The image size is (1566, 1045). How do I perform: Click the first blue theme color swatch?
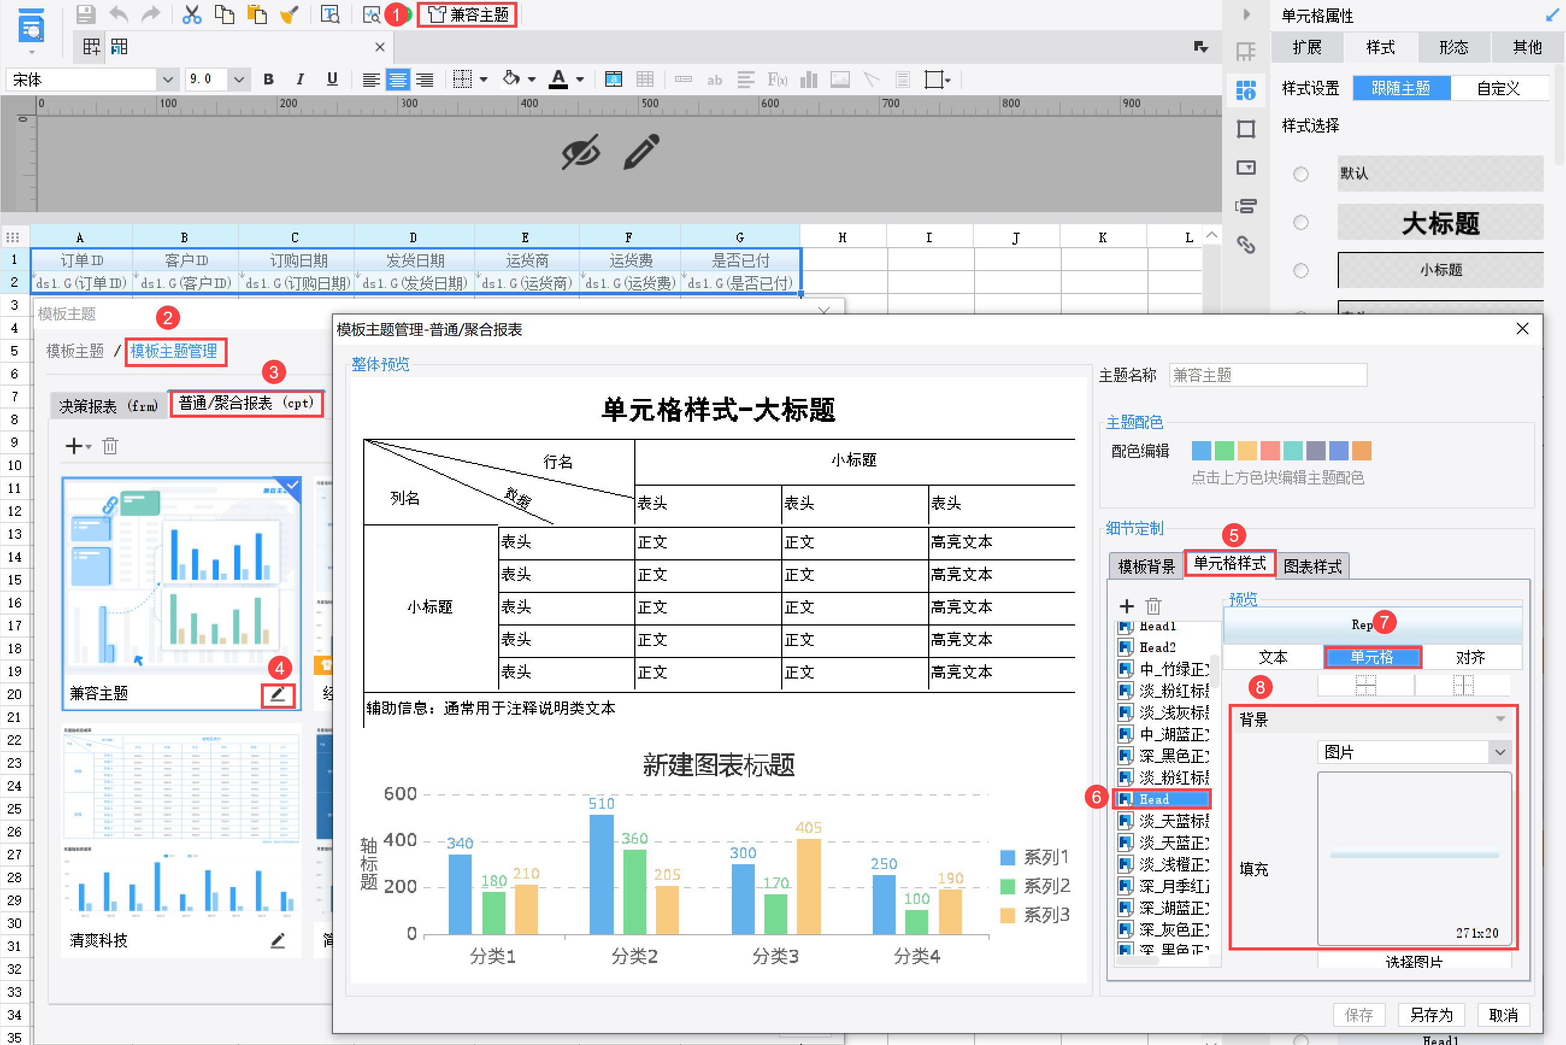coord(1201,451)
